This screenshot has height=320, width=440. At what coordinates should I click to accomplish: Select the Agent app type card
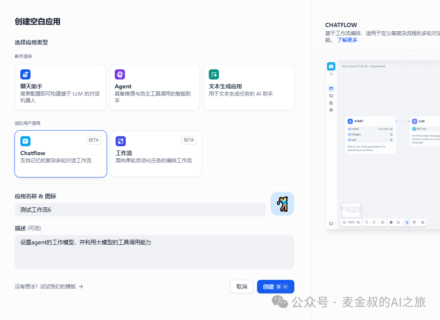pyautogui.click(x=154, y=87)
